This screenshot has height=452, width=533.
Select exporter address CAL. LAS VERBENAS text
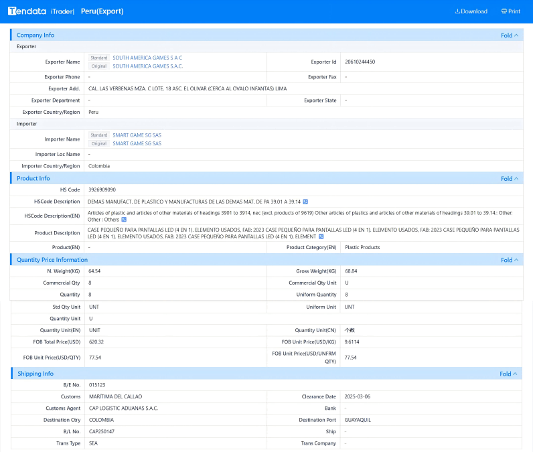point(187,88)
